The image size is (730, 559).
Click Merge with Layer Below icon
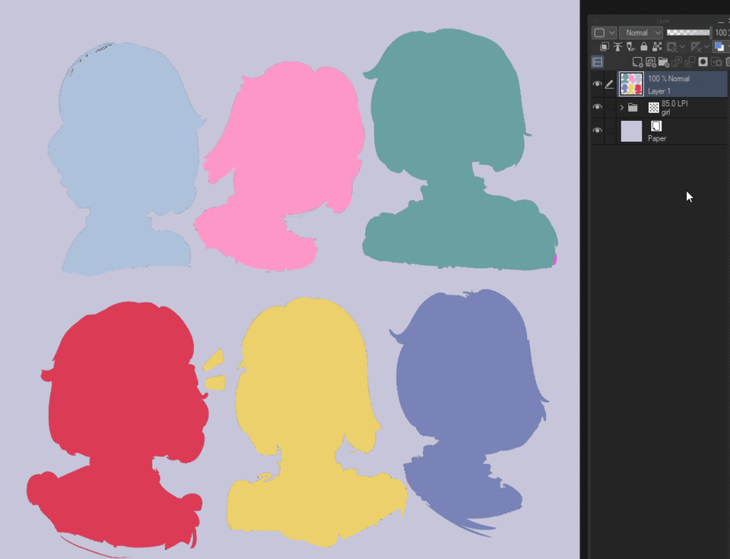tap(690, 62)
